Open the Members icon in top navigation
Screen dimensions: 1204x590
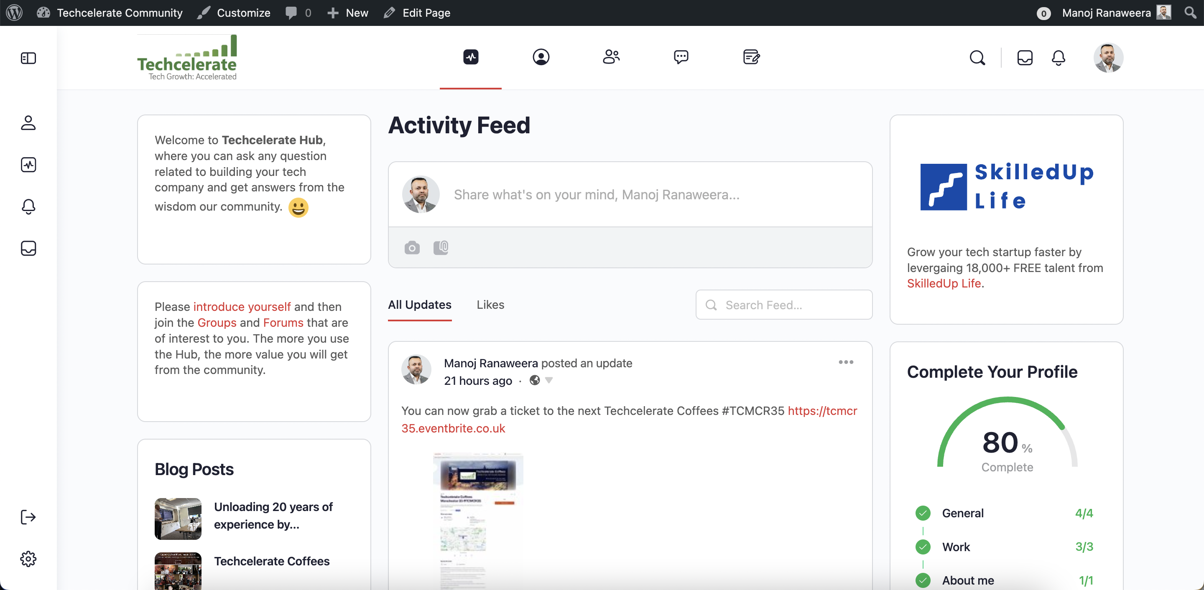point(541,57)
